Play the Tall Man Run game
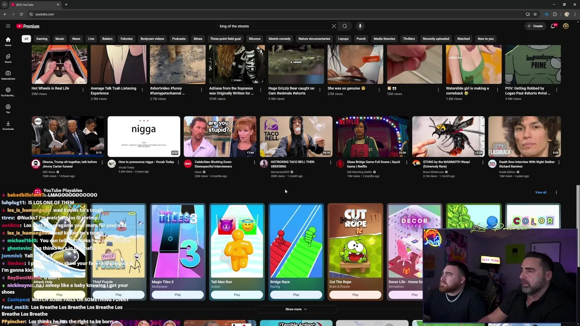The image size is (580, 326). tap(237, 295)
